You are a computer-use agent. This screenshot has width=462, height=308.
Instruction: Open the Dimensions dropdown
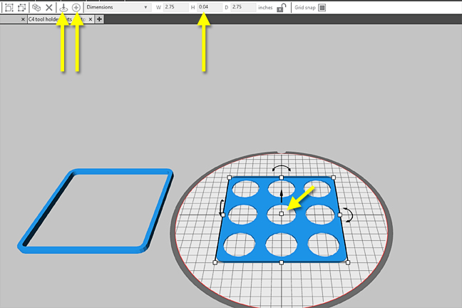coord(117,7)
